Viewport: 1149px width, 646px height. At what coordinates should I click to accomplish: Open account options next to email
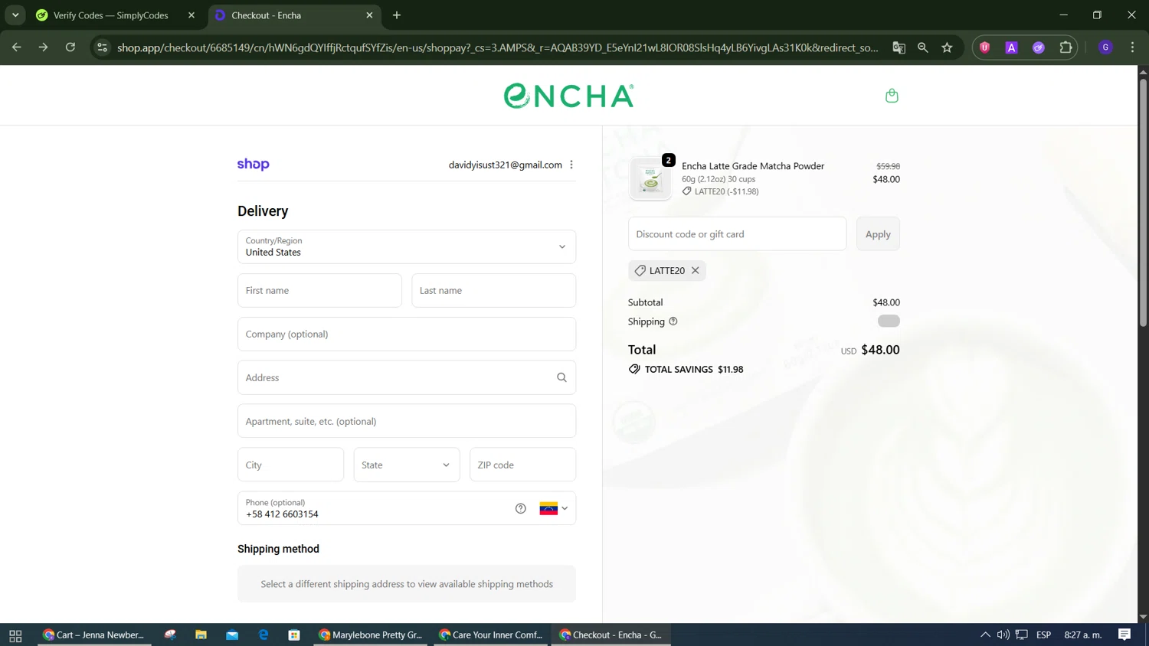point(571,165)
